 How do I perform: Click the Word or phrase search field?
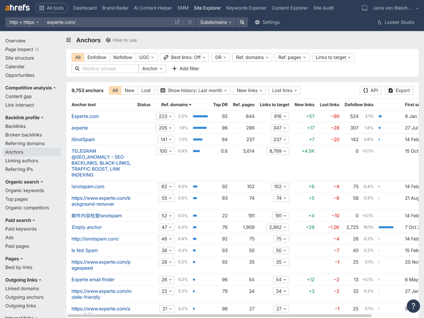pos(109,69)
